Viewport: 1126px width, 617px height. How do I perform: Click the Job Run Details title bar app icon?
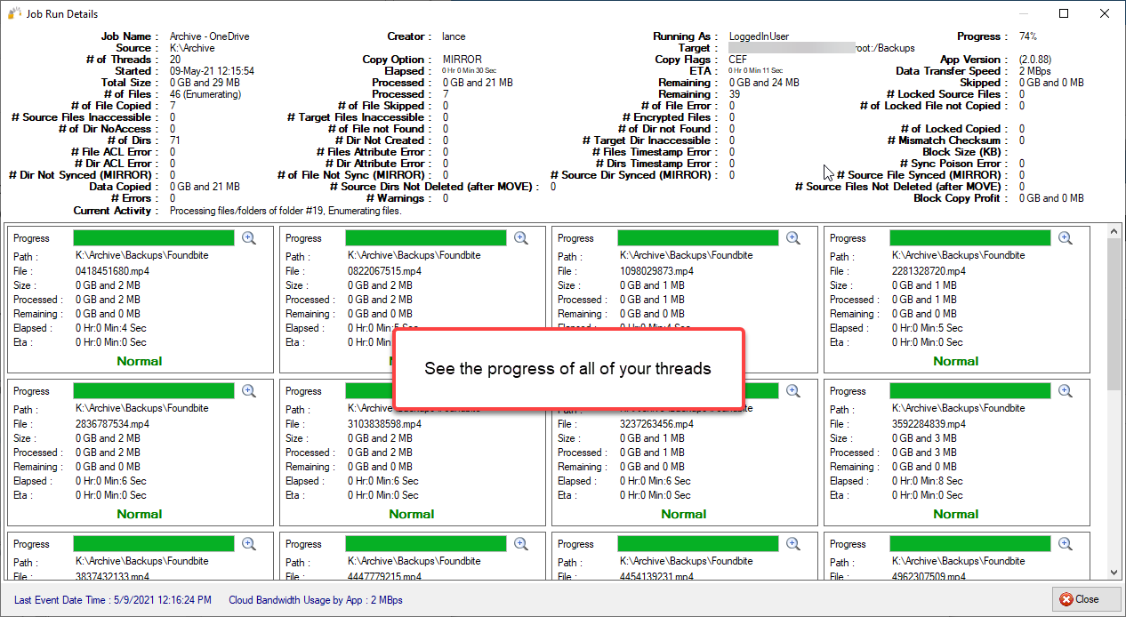tap(12, 12)
